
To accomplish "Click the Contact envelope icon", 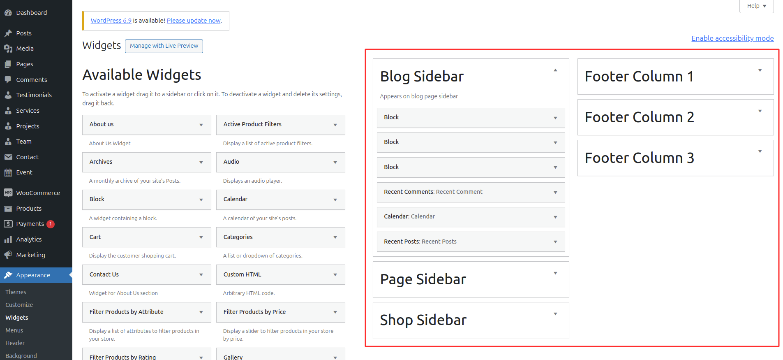I will pyautogui.click(x=8, y=157).
